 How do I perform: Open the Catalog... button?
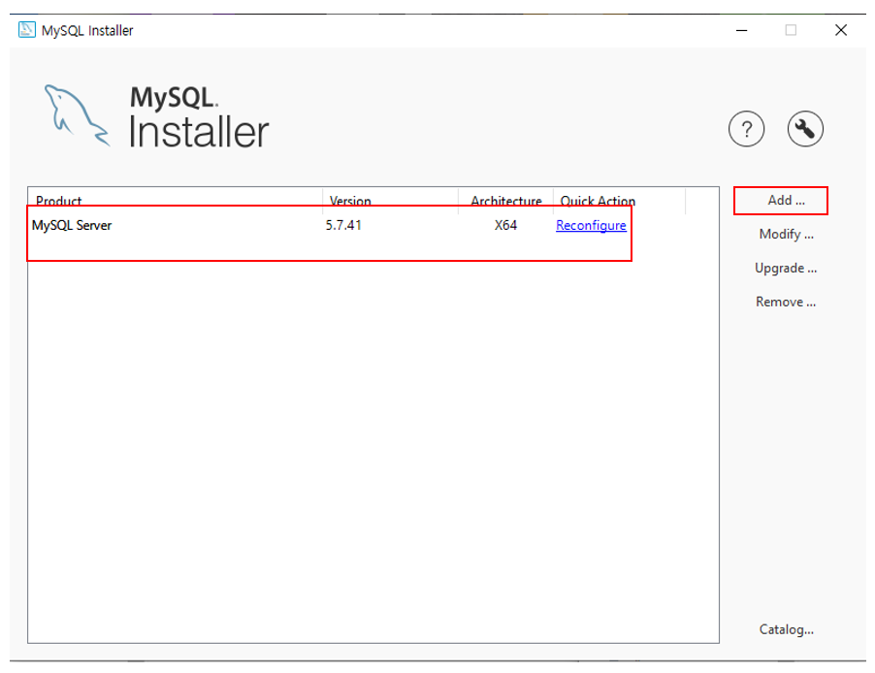[x=786, y=629]
